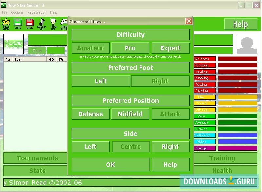
Task: Click the Save game red floppy icon
Action: coord(29,24)
